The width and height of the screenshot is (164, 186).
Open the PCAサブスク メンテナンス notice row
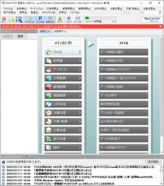point(80,184)
